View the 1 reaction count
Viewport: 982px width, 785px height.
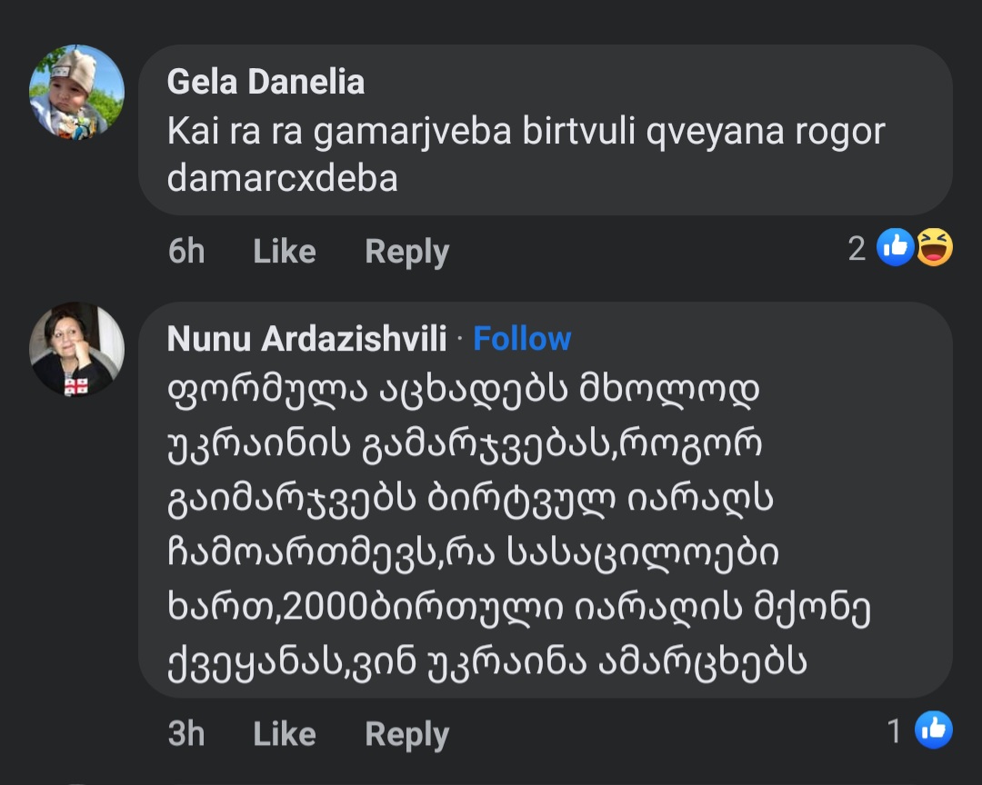[895, 730]
